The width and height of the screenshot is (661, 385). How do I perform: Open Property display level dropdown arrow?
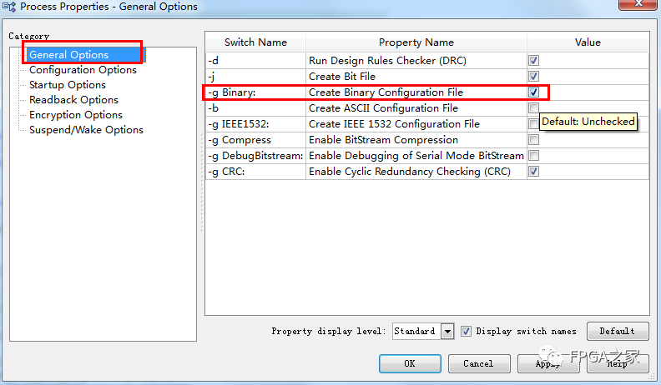(447, 332)
